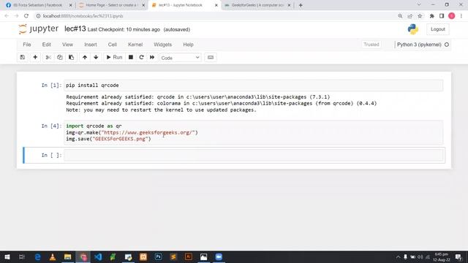
Task: Click the import qrcode as qr cell
Action: point(254,132)
